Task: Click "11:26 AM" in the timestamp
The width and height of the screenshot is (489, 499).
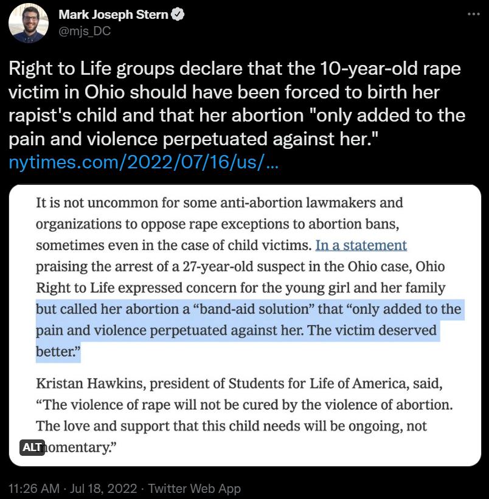Action: tap(33, 488)
